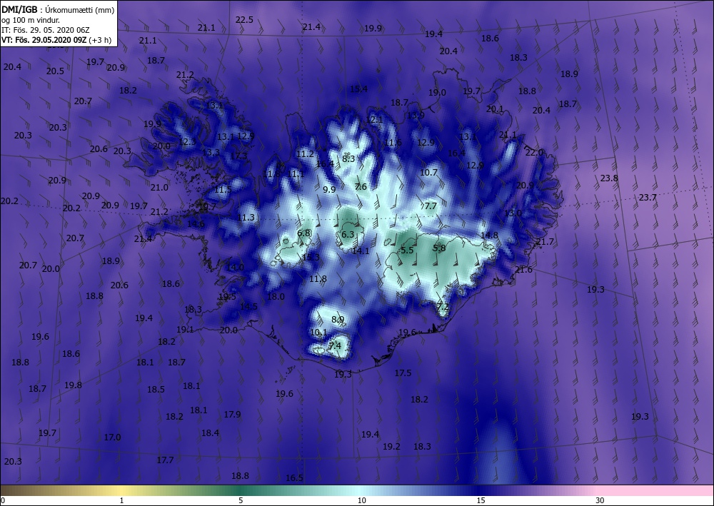Click the 8.9 value in southern Iceland

click(x=338, y=319)
